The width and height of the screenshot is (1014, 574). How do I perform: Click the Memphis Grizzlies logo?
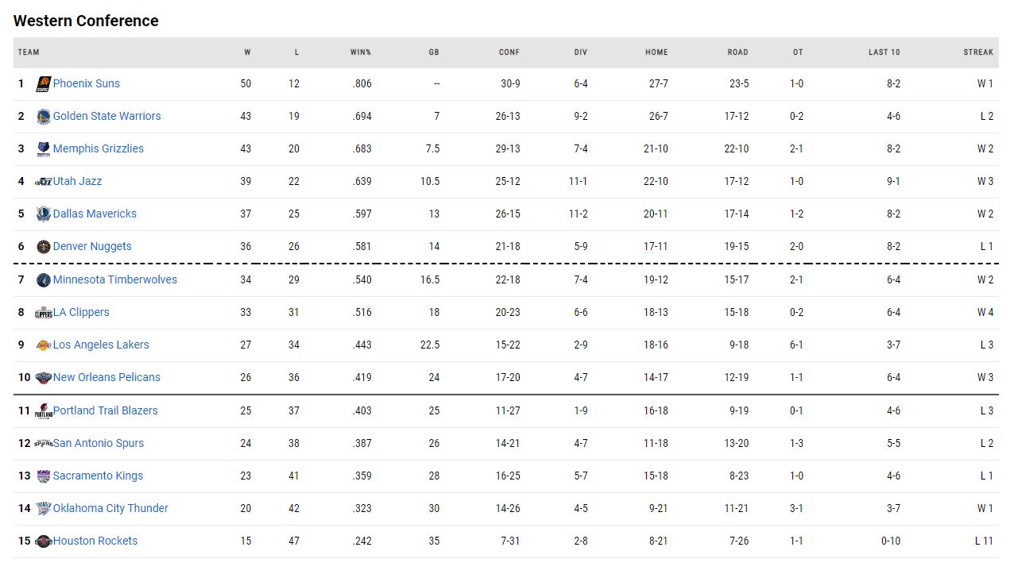coord(42,148)
